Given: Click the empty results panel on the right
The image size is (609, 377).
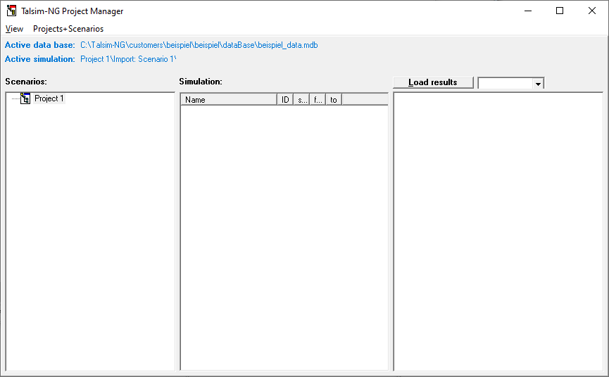Looking at the screenshot, I should click(498, 232).
